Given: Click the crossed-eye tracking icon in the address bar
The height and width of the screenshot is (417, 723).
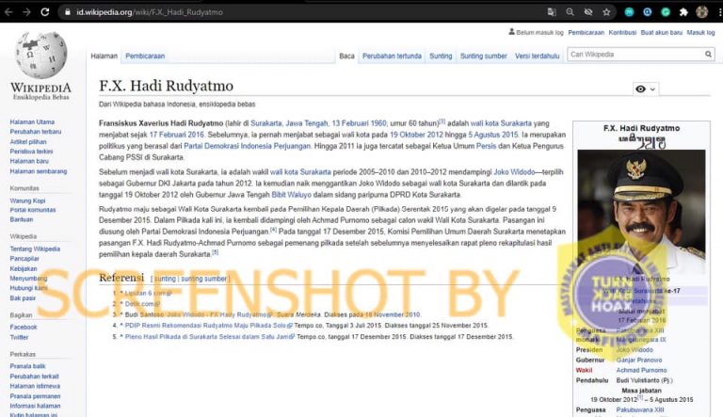Looking at the screenshot, I should click(x=588, y=12).
